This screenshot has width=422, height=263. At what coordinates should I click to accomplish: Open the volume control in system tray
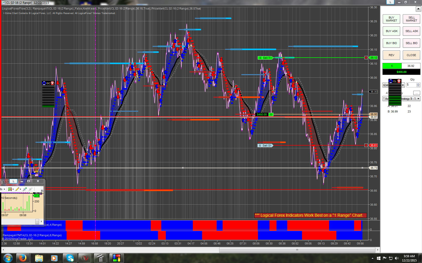pos(396,258)
